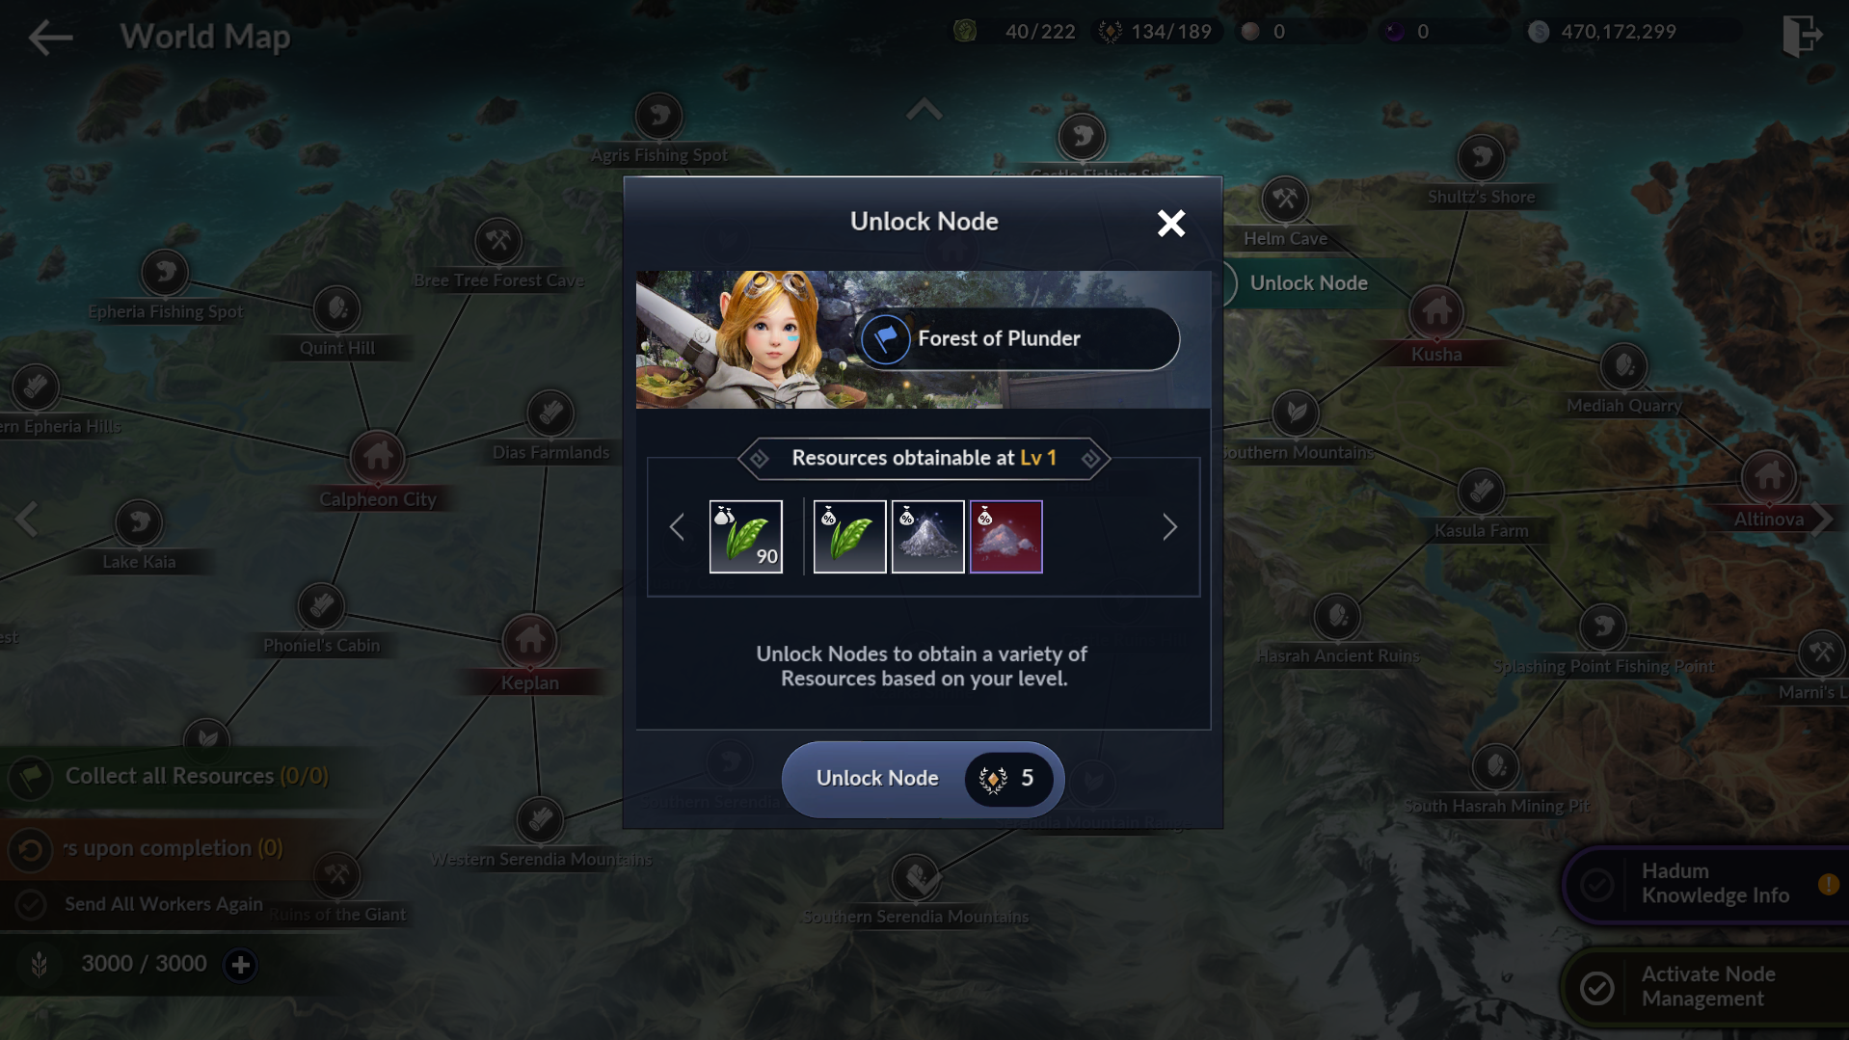Click Unlock Node button costing 5 points
The image size is (1849, 1040).
pyautogui.click(x=923, y=779)
